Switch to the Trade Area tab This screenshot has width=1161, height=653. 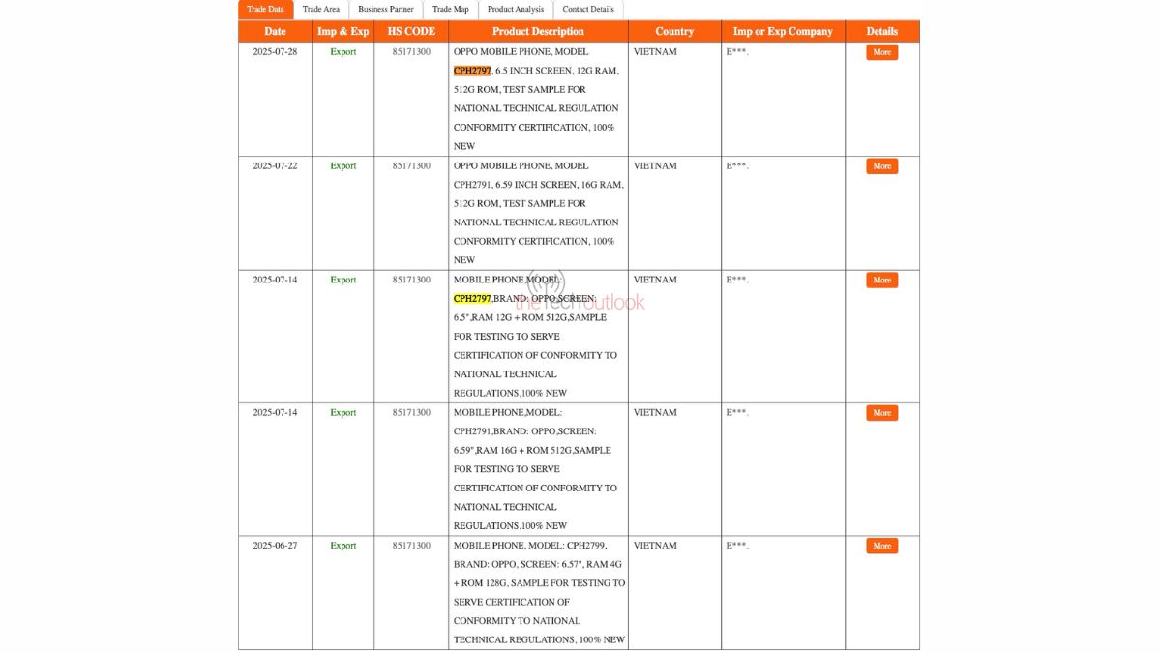324,10
